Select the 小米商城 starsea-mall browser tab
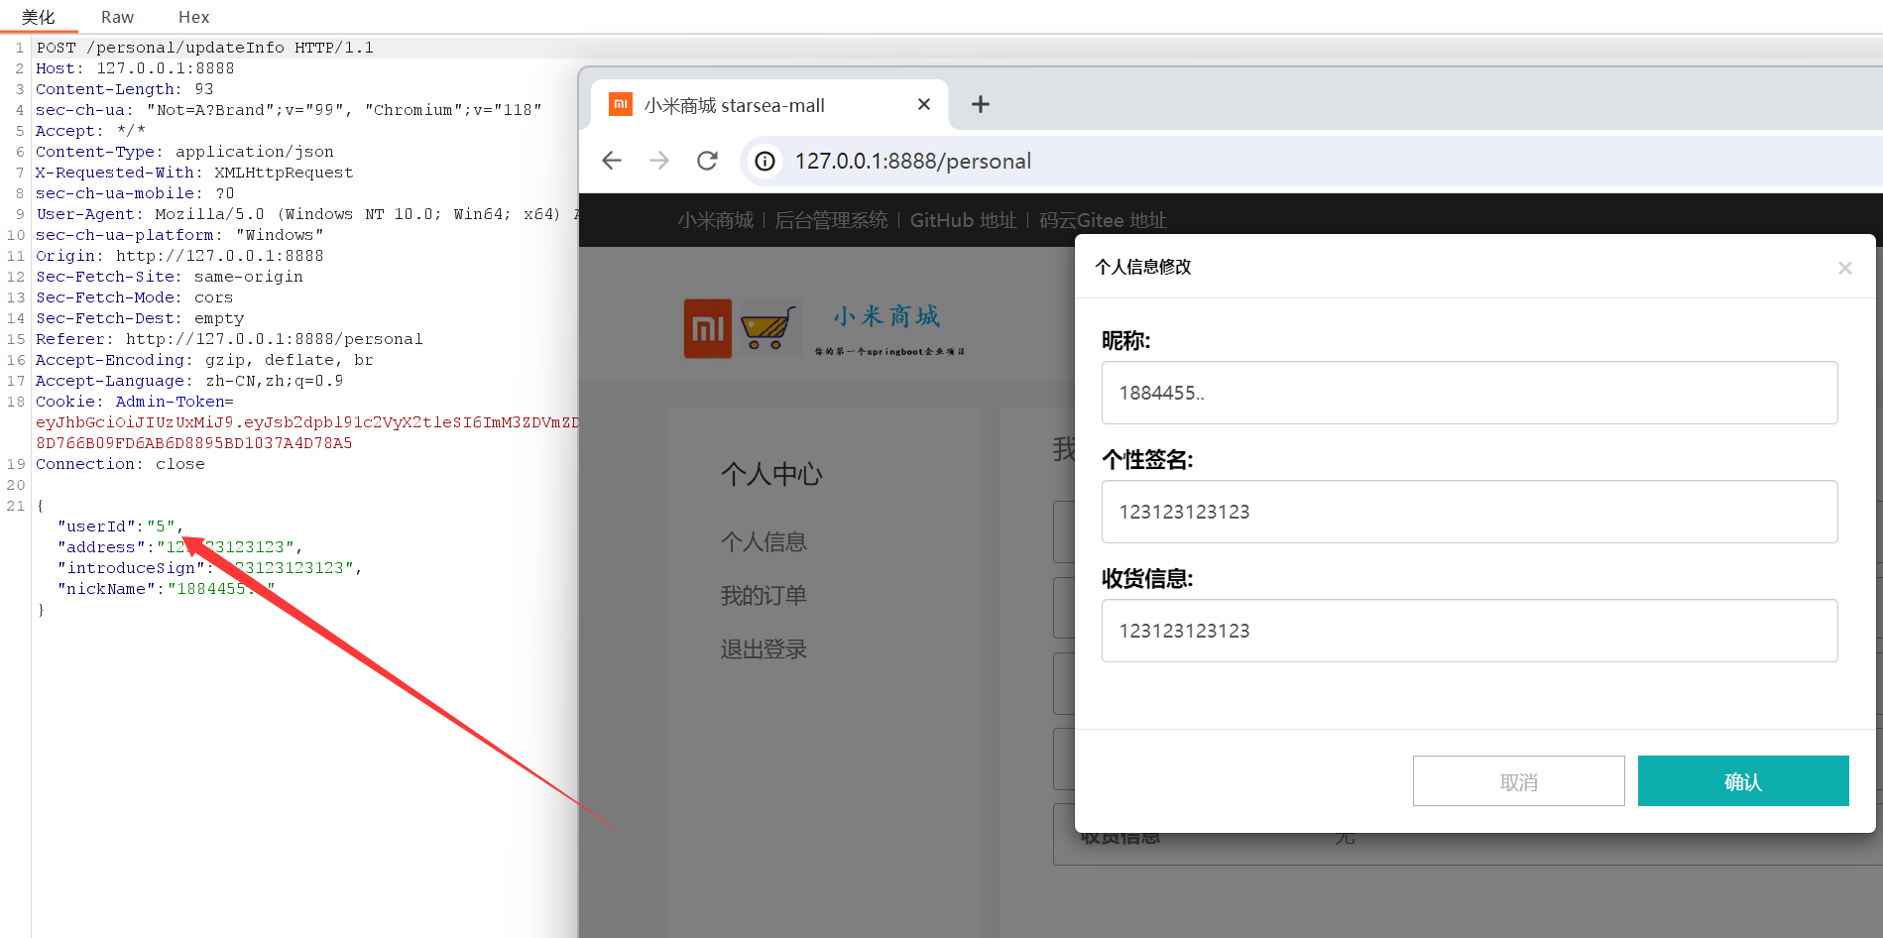 [x=768, y=105]
